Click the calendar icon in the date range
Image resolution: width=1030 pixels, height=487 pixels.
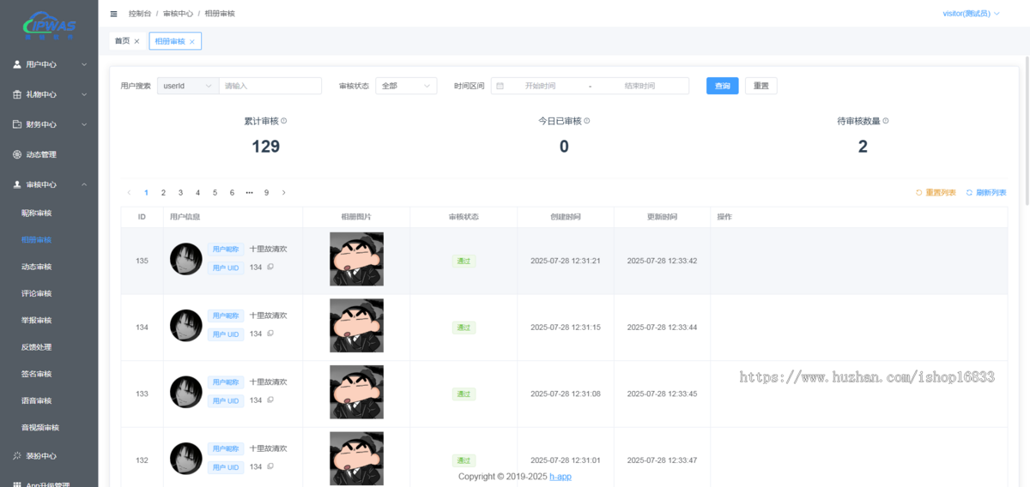coord(500,86)
